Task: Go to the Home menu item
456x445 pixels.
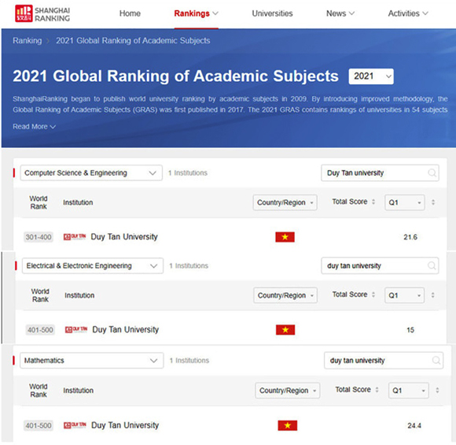Action: coord(130,13)
